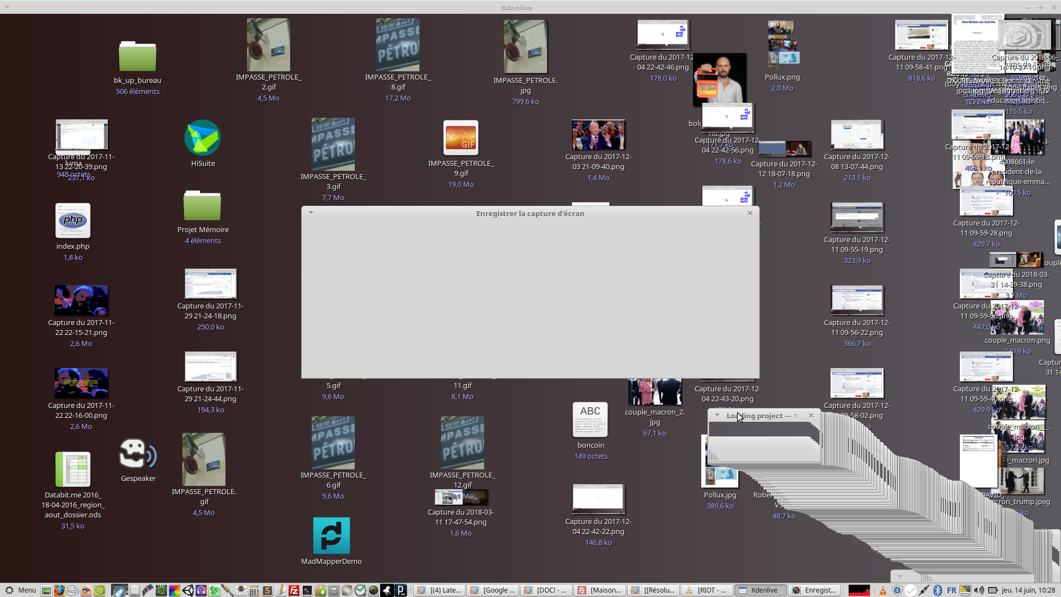The width and height of the screenshot is (1061, 597).
Task: Expand window menu of Enregistrer la capture dialog
Action: tap(311, 213)
